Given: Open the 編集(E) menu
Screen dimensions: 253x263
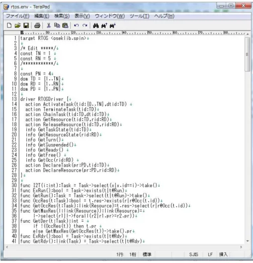Looking at the screenshot, I should [x=42, y=16].
